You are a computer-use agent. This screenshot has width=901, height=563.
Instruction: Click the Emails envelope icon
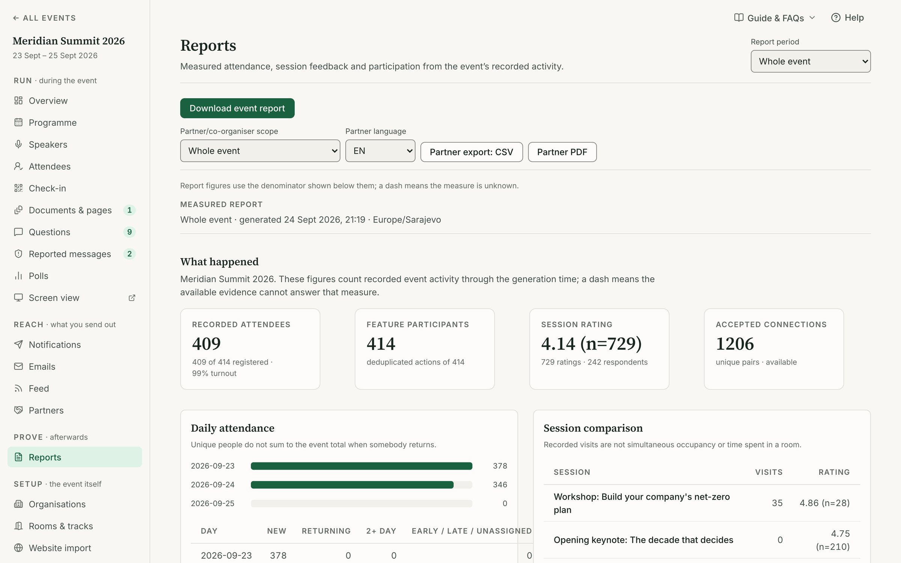[18, 366]
